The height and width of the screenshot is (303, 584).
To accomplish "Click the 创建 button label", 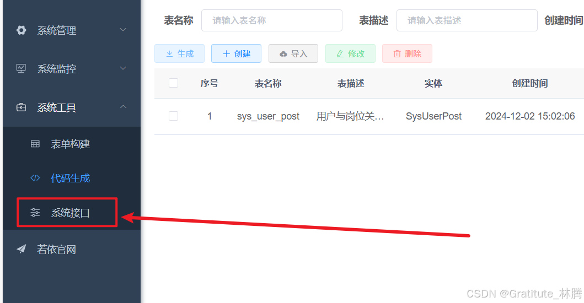I will [243, 54].
